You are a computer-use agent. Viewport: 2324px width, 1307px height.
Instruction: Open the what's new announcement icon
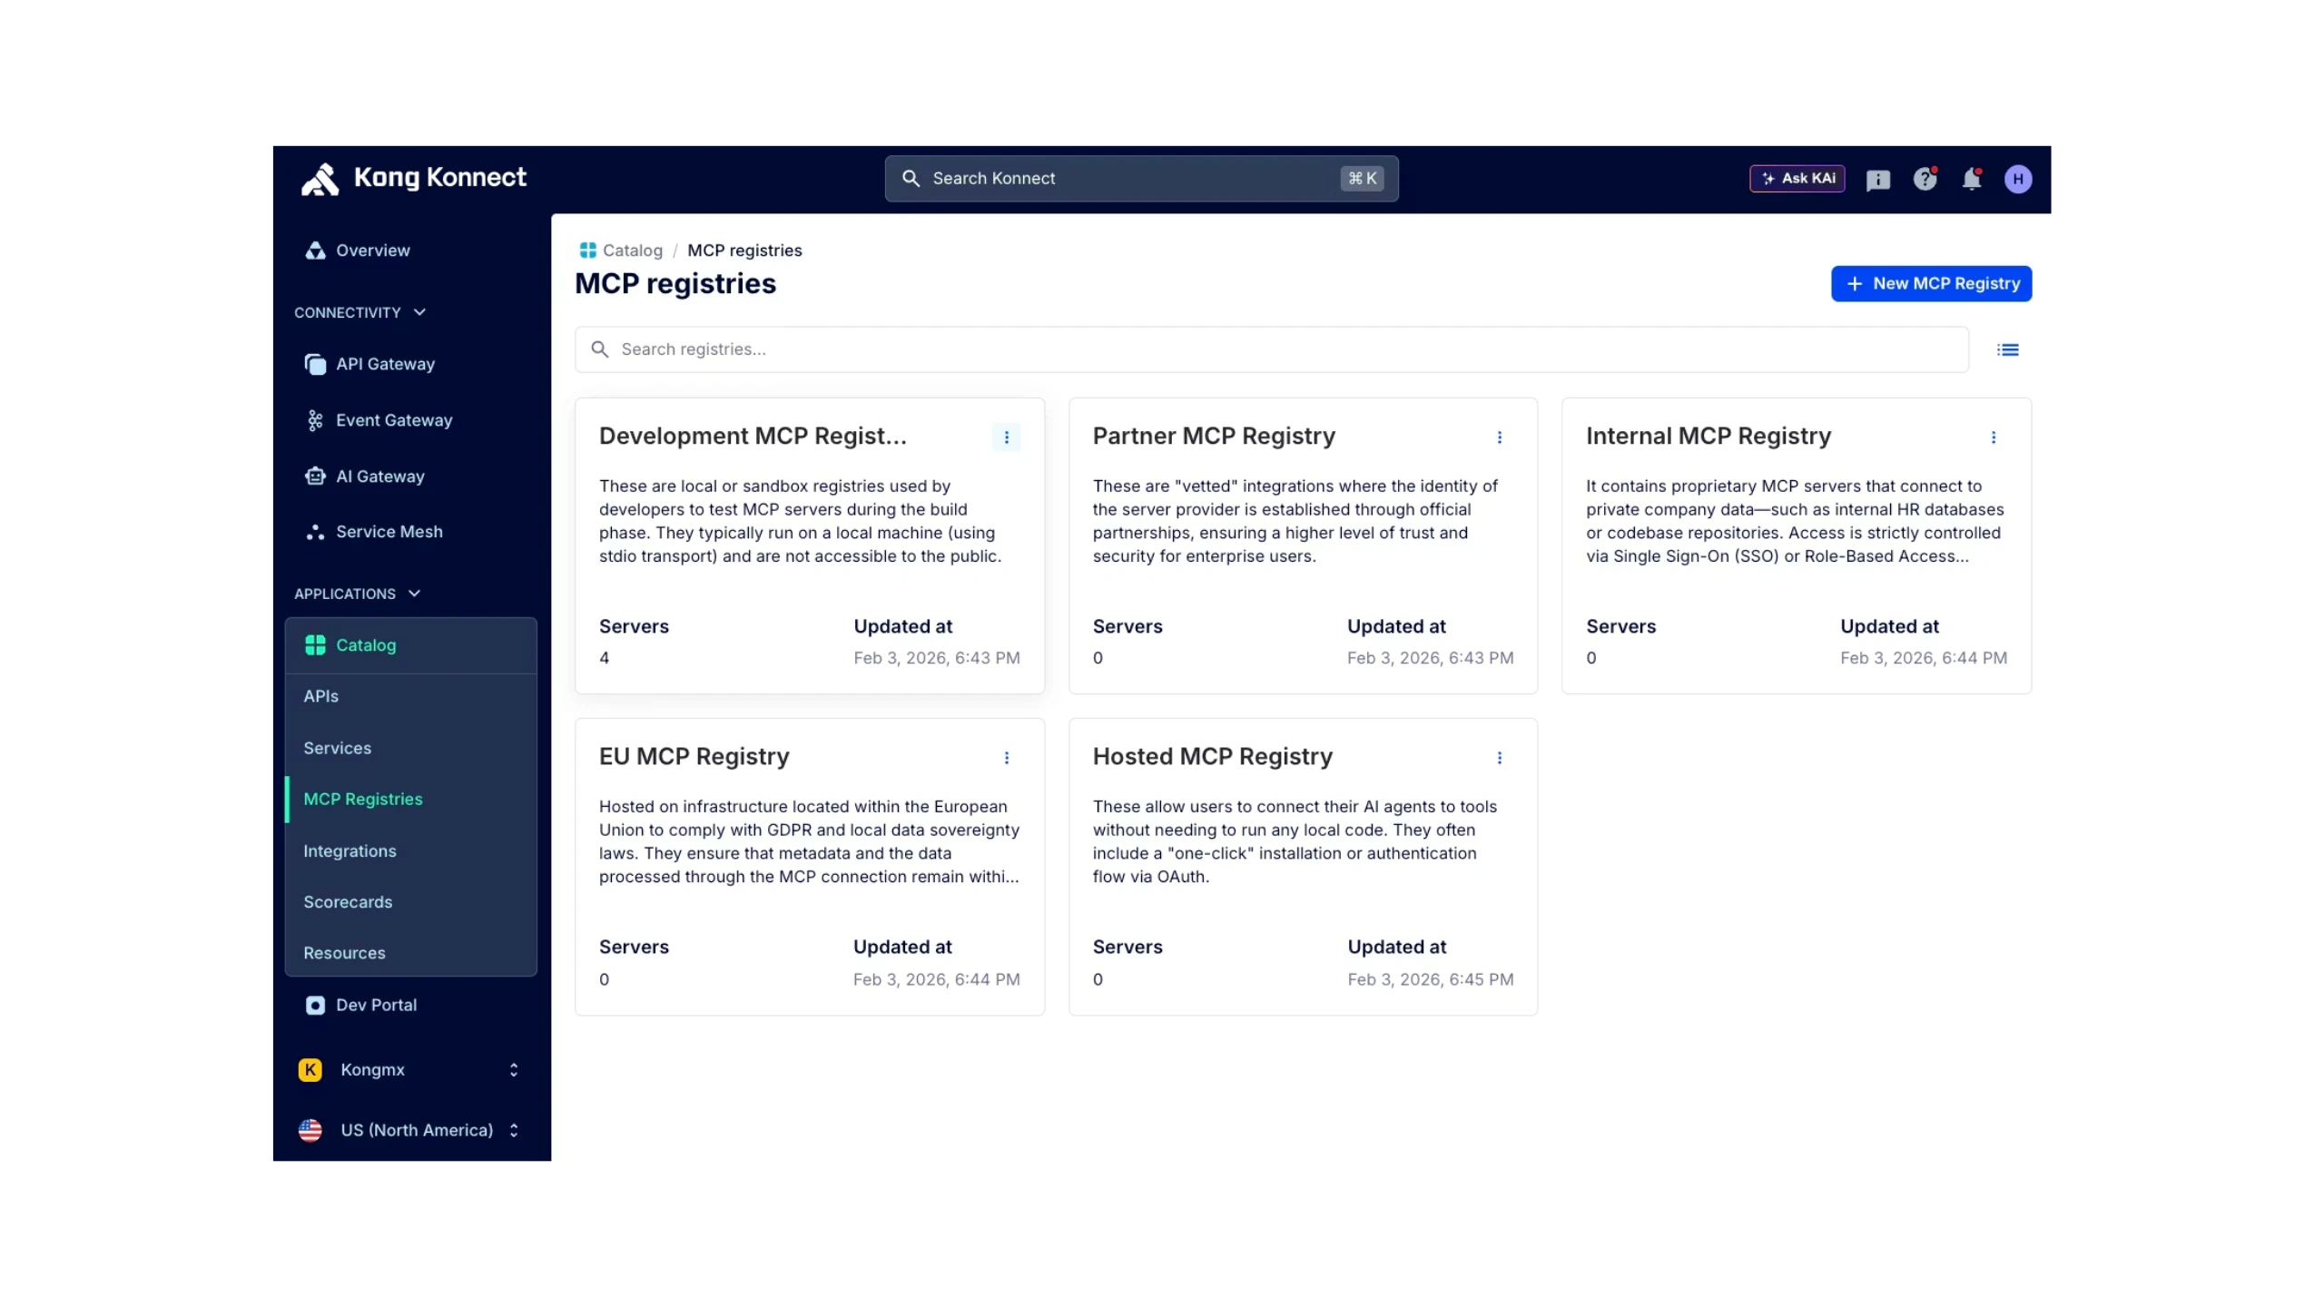1877,180
